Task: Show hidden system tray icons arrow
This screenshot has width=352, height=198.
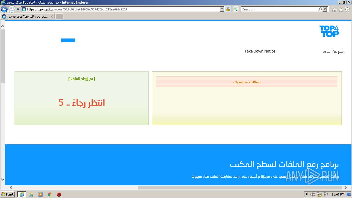Action: 307,194
